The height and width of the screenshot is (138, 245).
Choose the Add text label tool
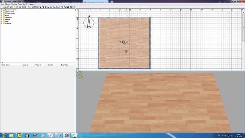48,7
